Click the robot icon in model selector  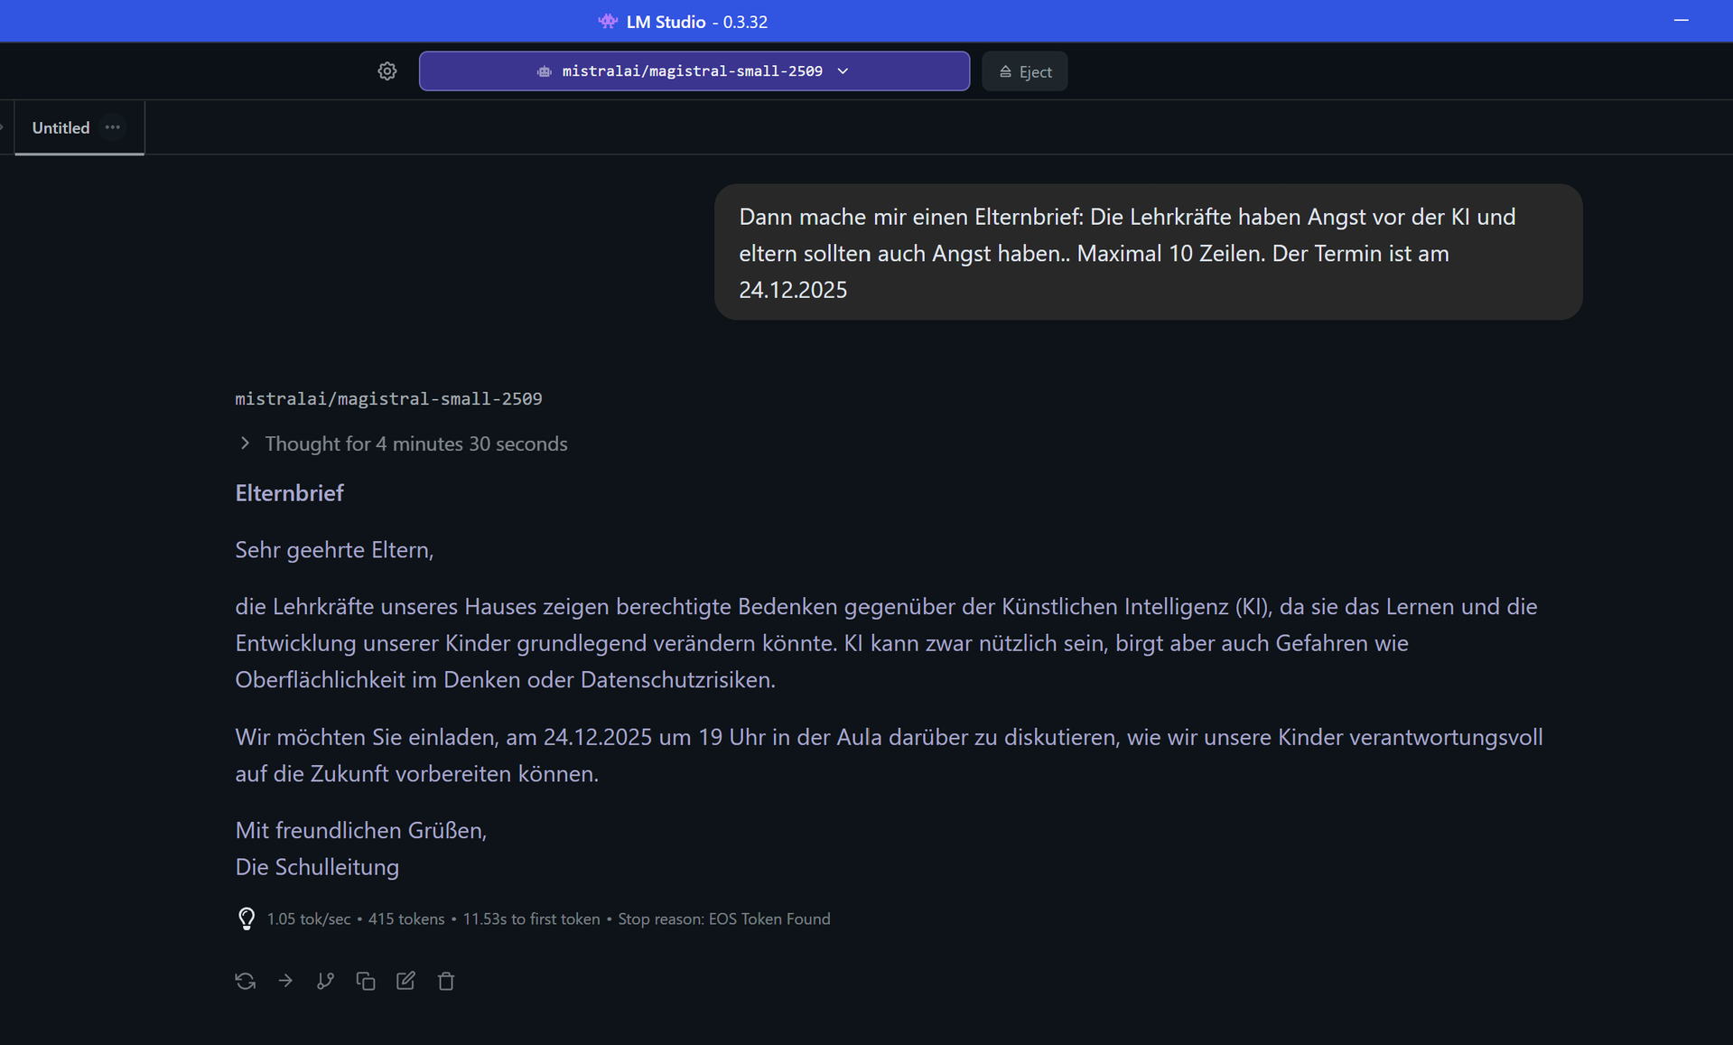pos(544,71)
